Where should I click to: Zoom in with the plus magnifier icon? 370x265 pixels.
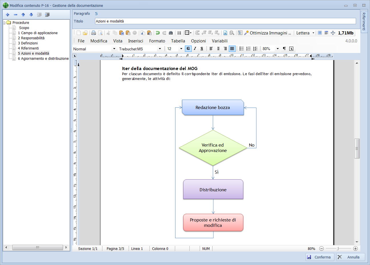pos(355,248)
